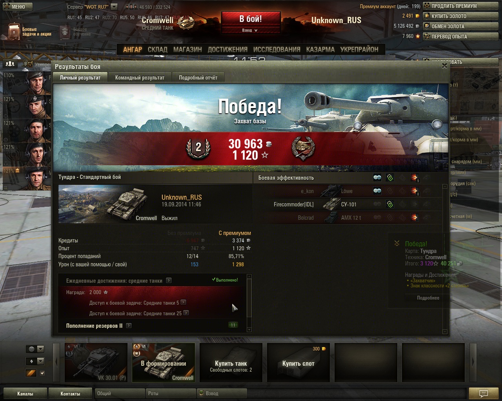Switch to the Командный результат tab
This screenshot has width=502, height=401.
[x=140, y=78]
